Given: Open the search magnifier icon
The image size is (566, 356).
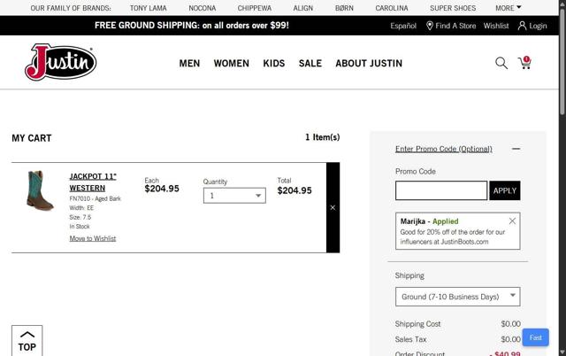Looking at the screenshot, I should (x=501, y=63).
